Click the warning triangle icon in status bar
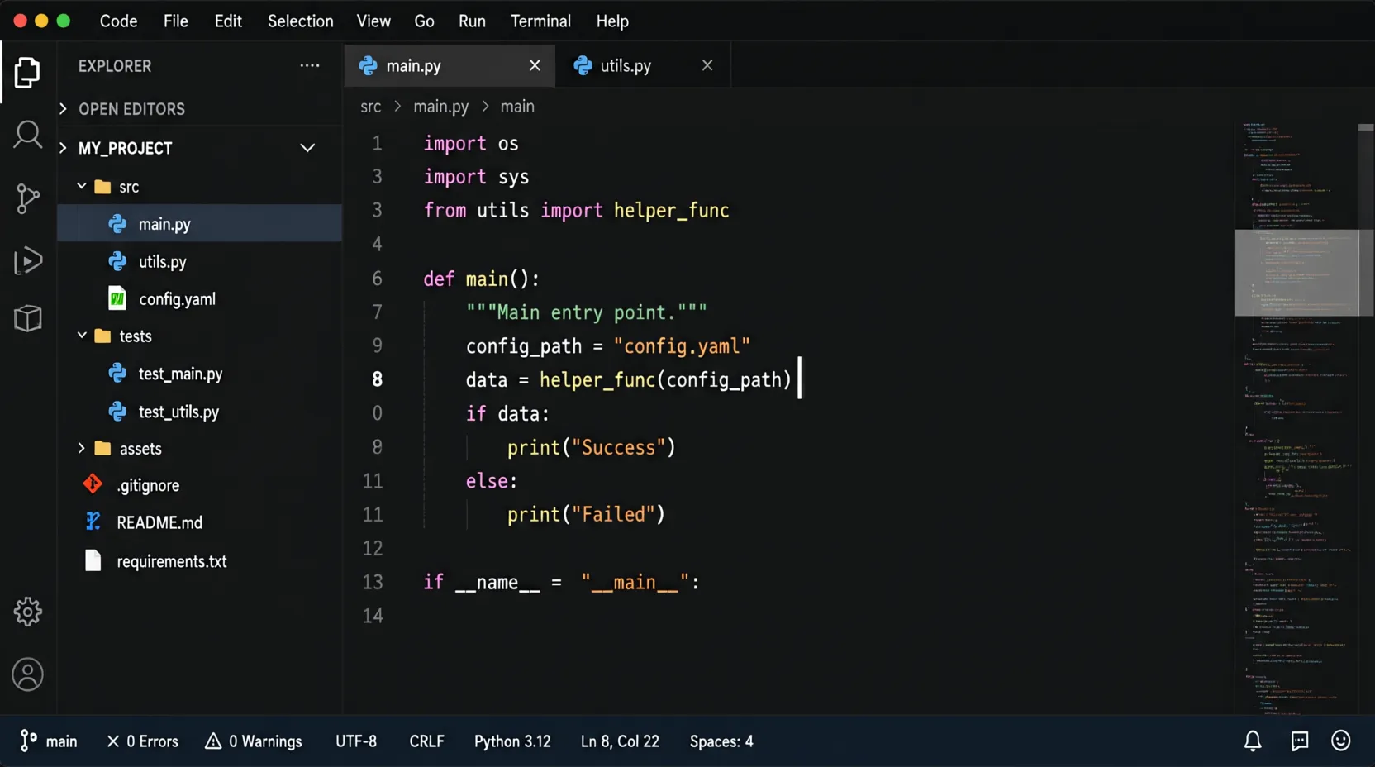The width and height of the screenshot is (1375, 767). coord(213,741)
